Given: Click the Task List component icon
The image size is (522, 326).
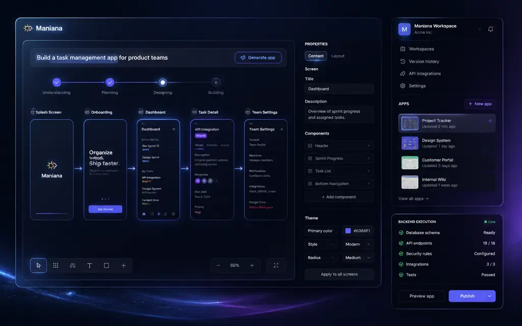Looking at the screenshot, I should pyautogui.click(x=310, y=171).
